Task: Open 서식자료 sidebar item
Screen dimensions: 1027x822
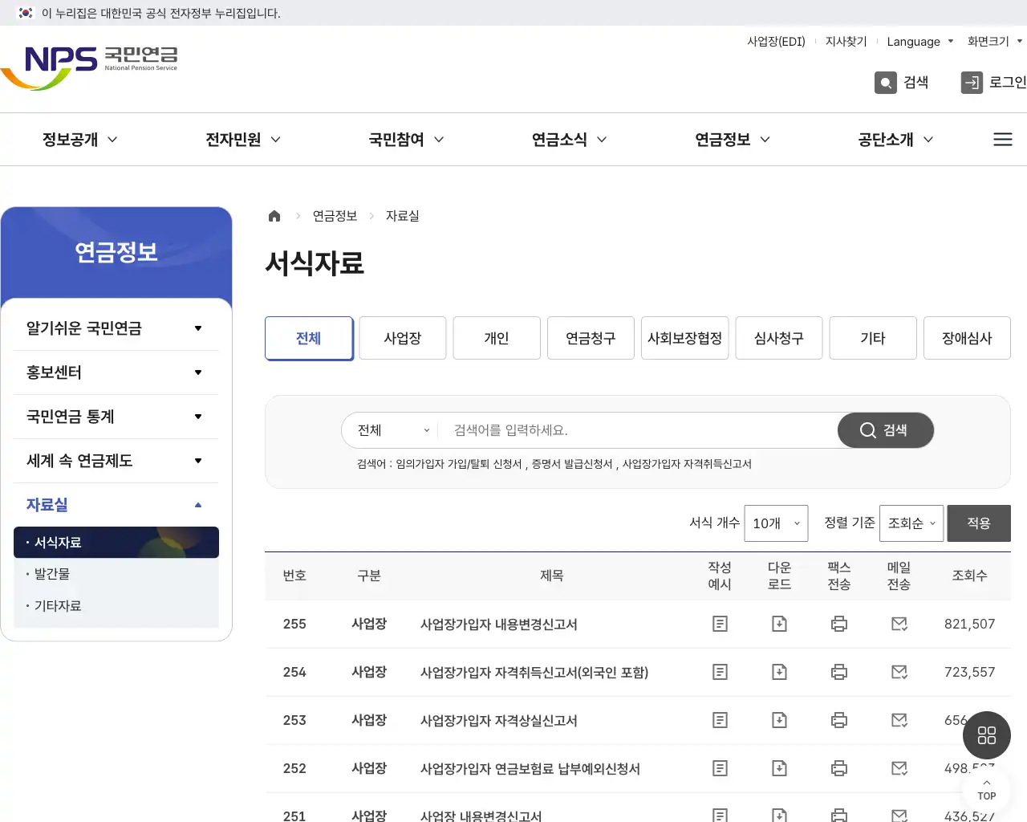Action: [116, 543]
